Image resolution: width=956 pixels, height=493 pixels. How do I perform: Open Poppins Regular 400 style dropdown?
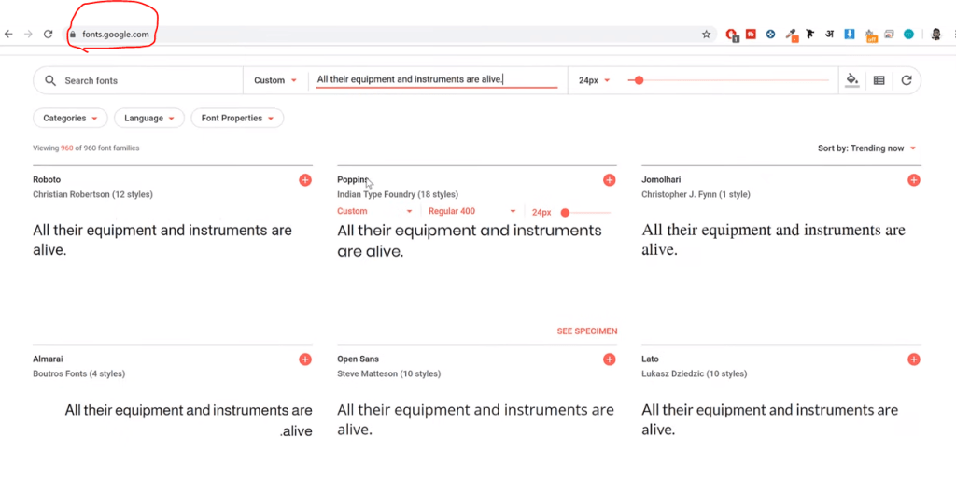click(x=471, y=212)
